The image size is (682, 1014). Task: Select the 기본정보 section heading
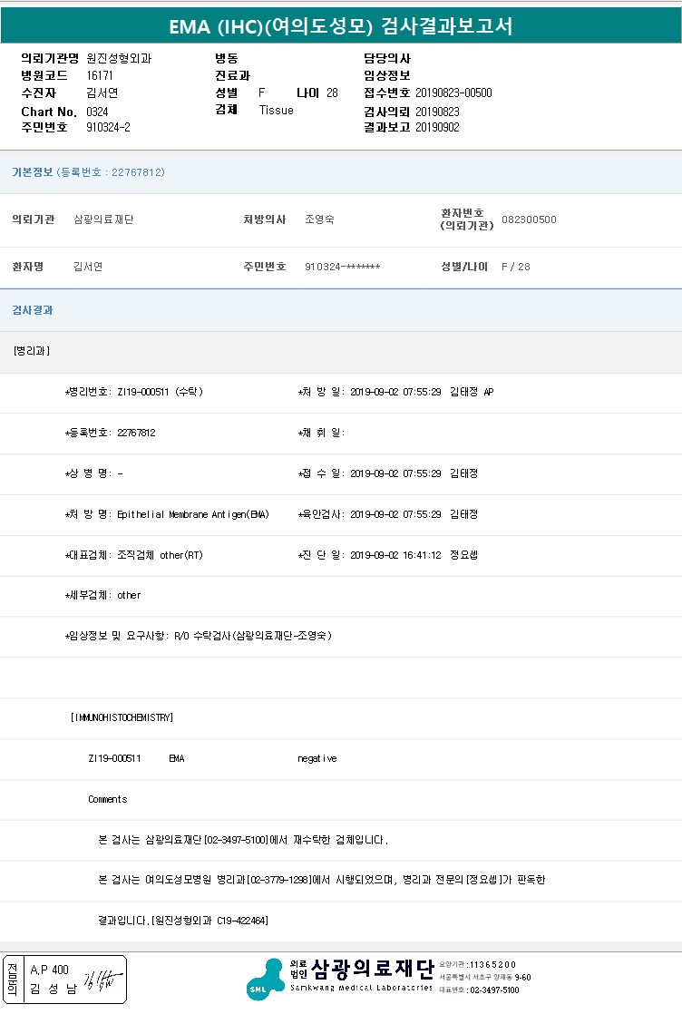(x=32, y=172)
